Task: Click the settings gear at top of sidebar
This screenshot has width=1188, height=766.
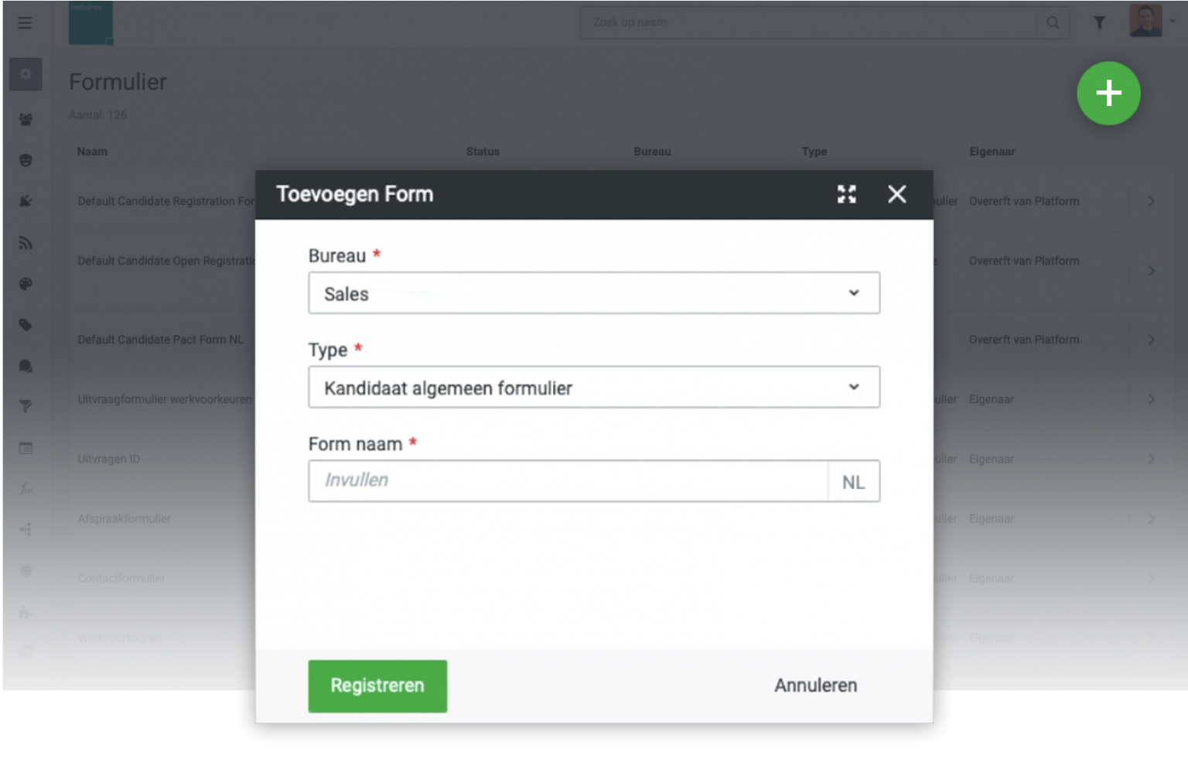Action: (x=26, y=74)
